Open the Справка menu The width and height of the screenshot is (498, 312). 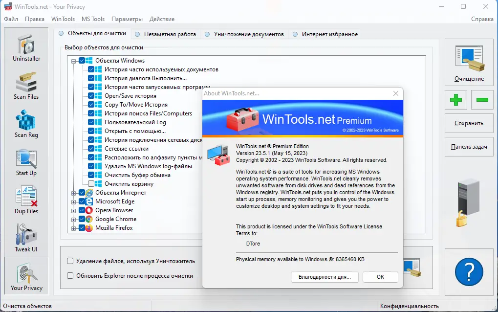click(x=482, y=19)
